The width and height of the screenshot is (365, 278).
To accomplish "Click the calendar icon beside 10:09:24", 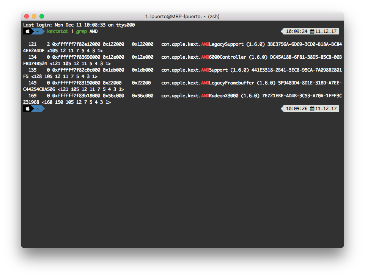I will tap(312, 31).
